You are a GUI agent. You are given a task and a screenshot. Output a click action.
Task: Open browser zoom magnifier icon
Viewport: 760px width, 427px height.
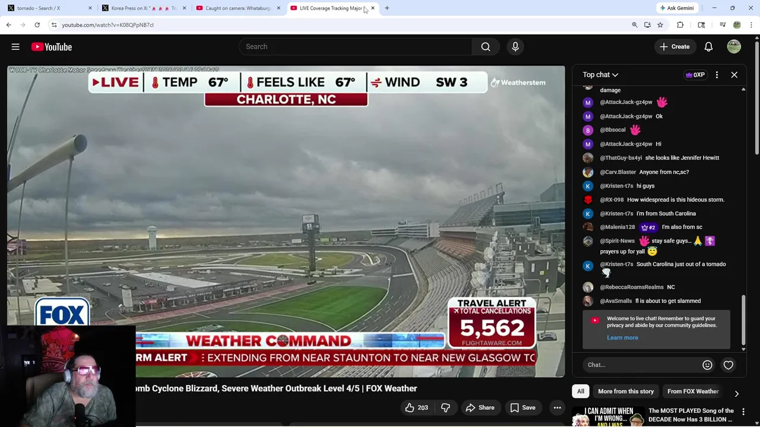tap(635, 25)
